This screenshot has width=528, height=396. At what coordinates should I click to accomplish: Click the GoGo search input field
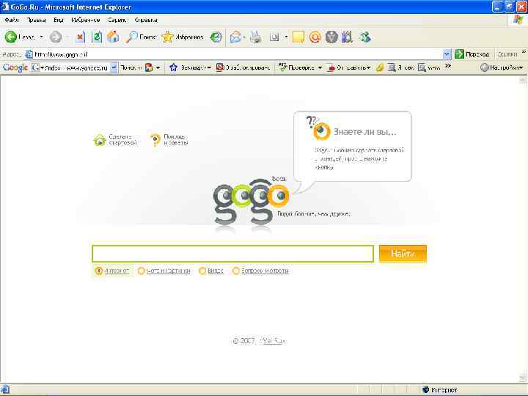pyautogui.click(x=232, y=254)
